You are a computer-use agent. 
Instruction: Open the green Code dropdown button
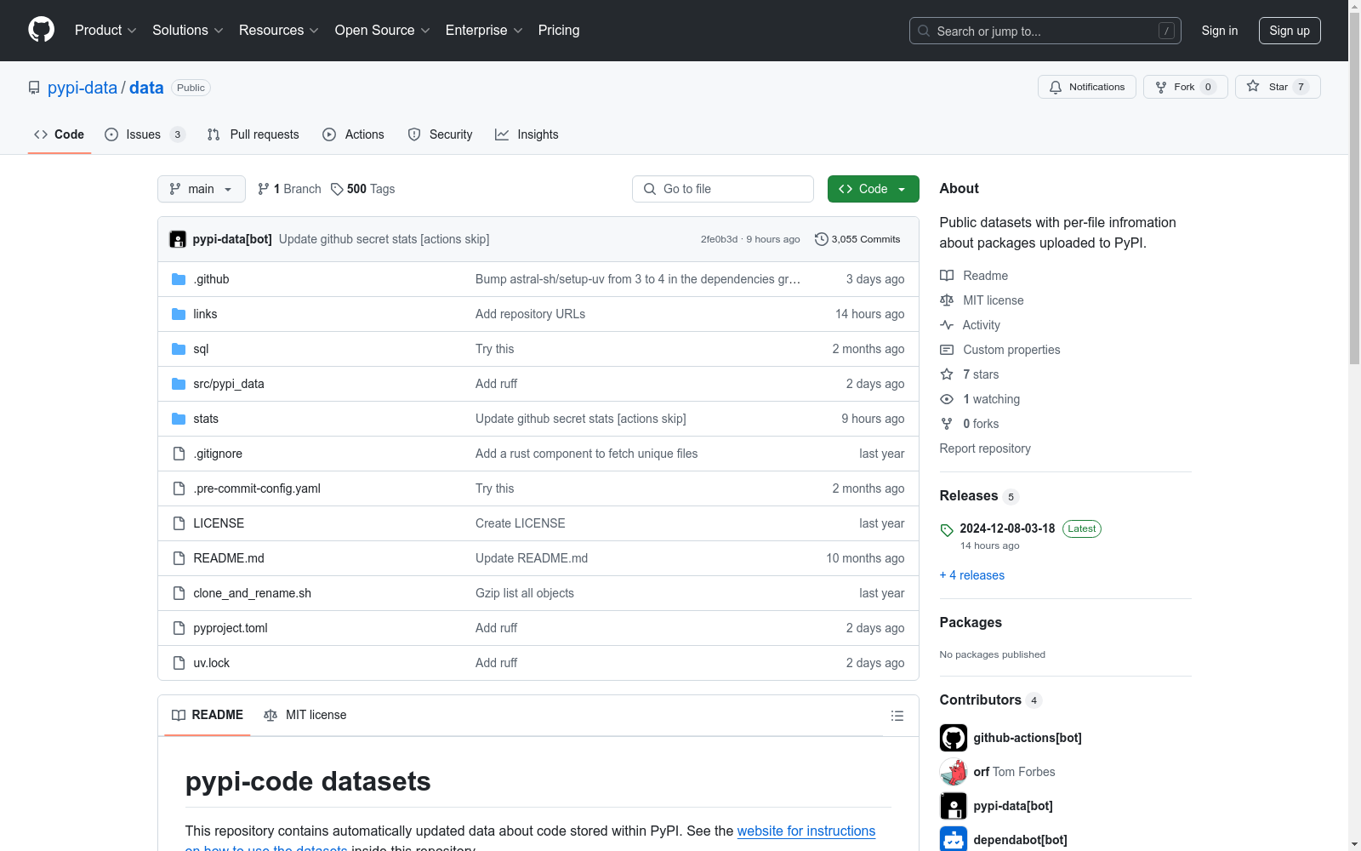click(873, 189)
